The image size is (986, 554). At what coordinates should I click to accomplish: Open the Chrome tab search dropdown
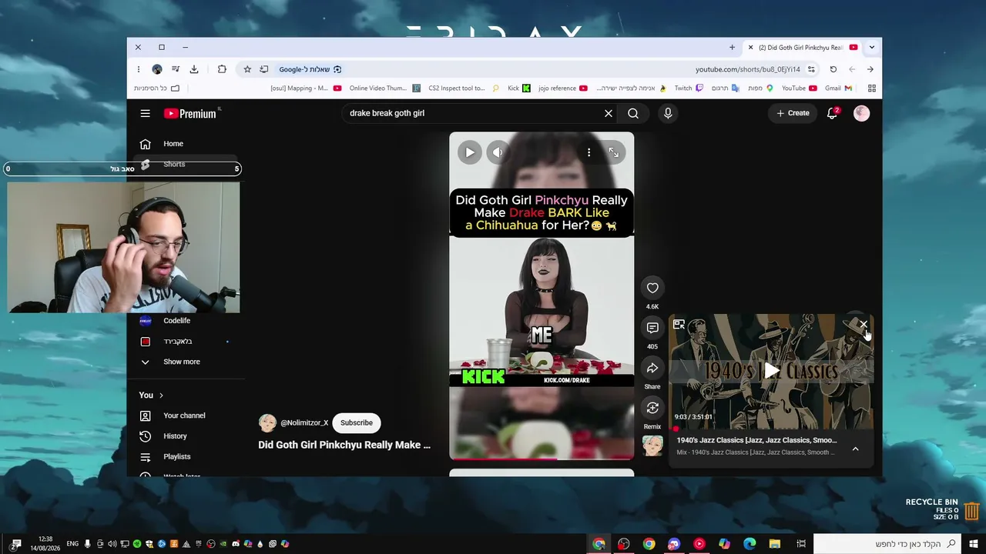(x=871, y=48)
